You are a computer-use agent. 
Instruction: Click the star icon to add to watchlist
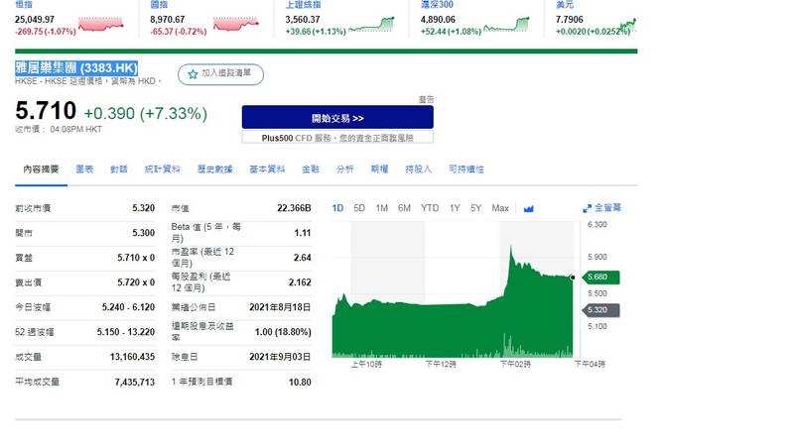click(x=193, y=74)
